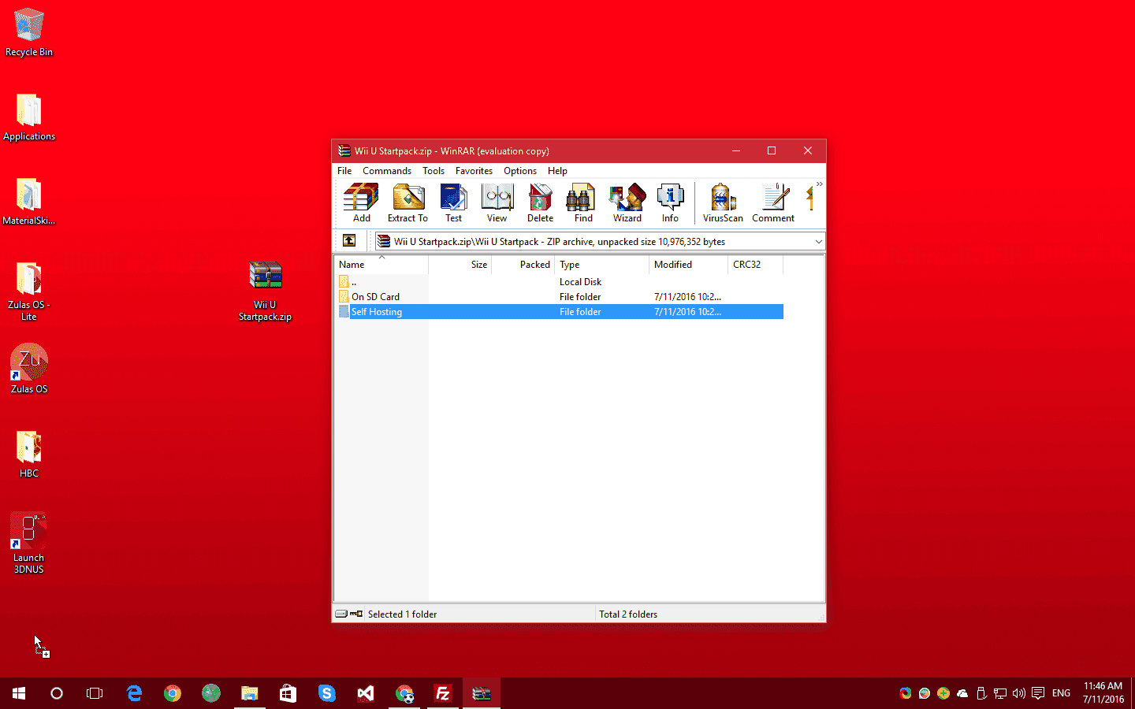The width and height of the screenshot is (1135, 709).
Task: Go up one level with the arrow button
Action: [349, 241]
